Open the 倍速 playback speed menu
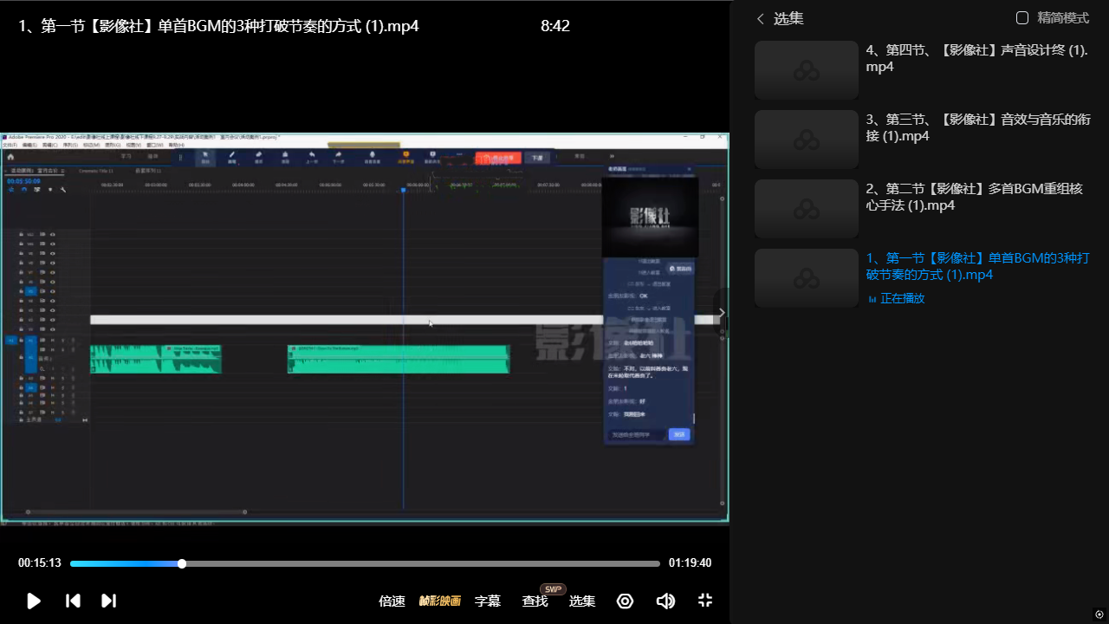This screenshot has width=1109, height=624. click(392, 601)
